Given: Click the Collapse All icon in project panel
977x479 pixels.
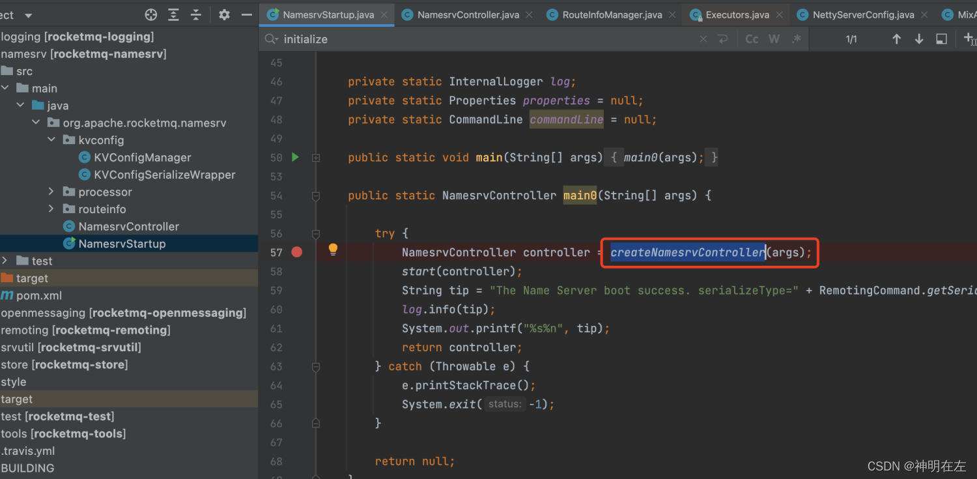Looking at the screenshot, I should pyautogui.click(x=196, y=14).
